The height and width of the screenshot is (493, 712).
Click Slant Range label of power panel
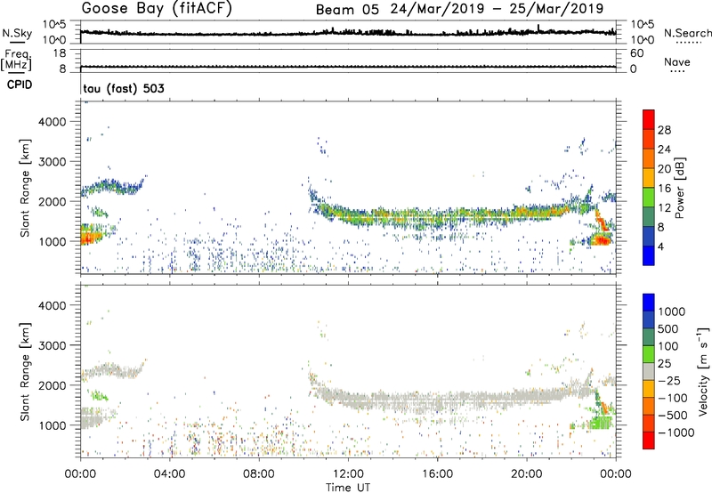pyautogui.click(x=25, y=189)
